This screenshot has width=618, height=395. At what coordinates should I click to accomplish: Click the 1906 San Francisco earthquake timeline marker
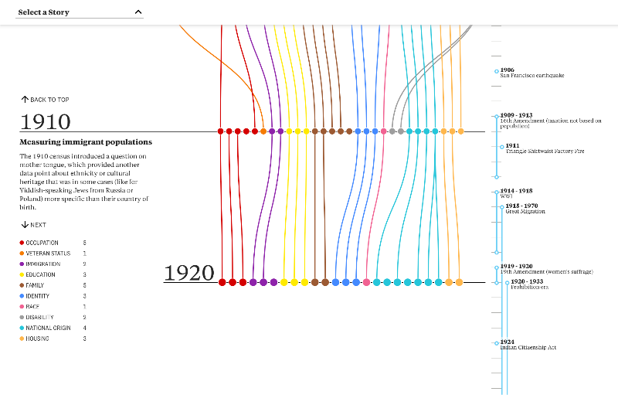497,71
